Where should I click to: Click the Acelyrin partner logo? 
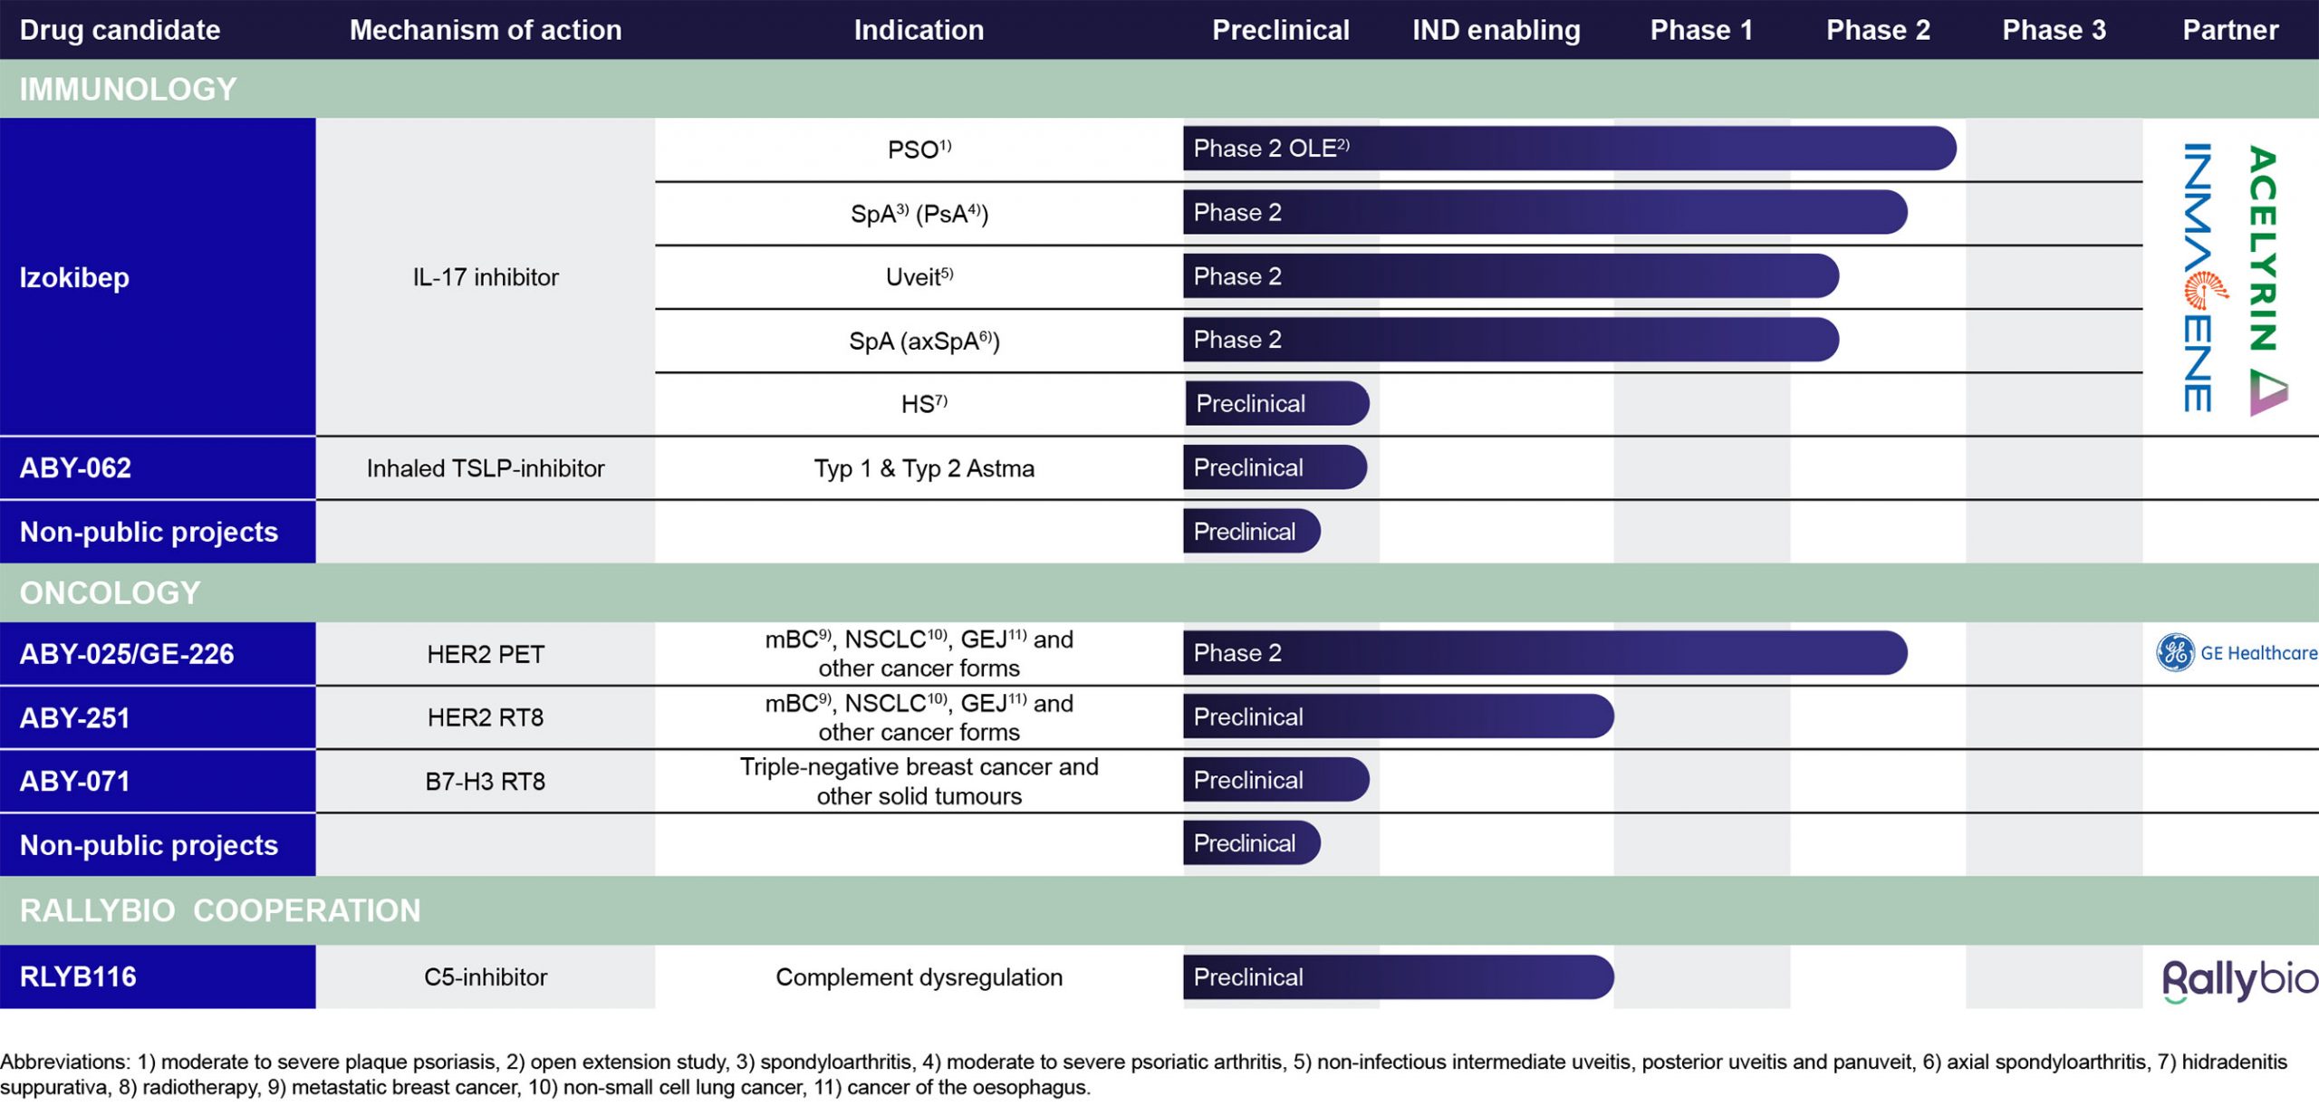[2266, 279]
